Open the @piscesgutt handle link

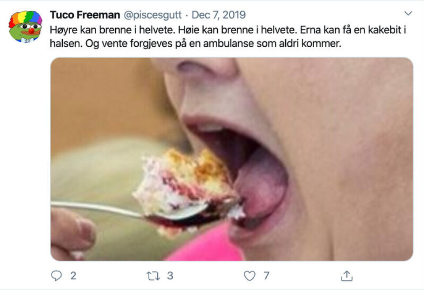[152, 15]
